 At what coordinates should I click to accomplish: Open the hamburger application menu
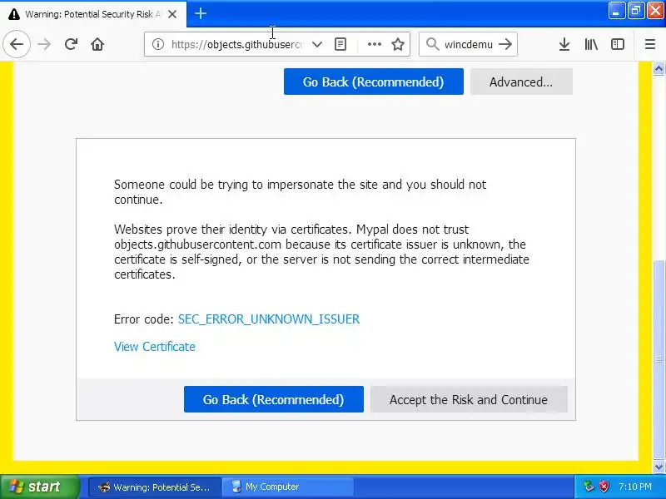pyautogui.click(x=650, y=44)
